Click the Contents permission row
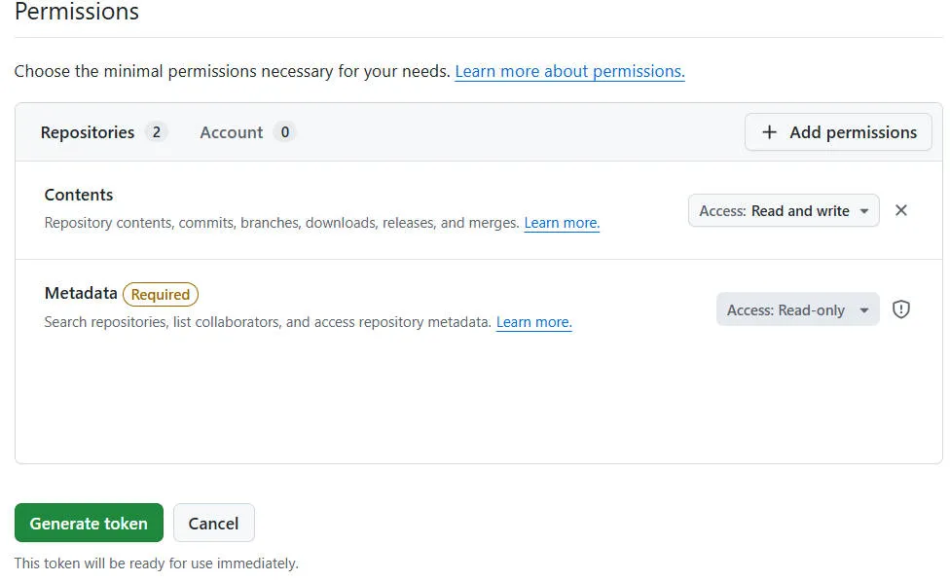Screen dimensions: 950x581 pos(78,195)
